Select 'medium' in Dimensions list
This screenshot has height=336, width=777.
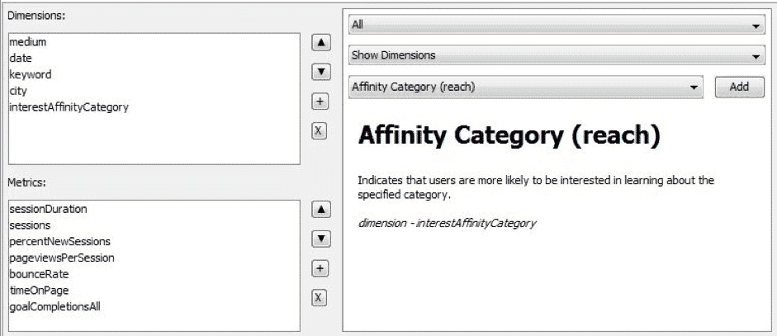(x=28, y=42)
